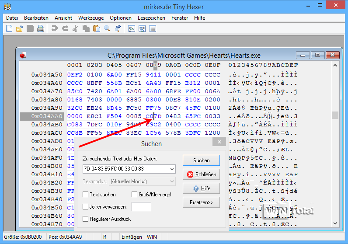Enable the Joker verwenden checkbox
The image size is (348, 244).
pyautogui.click(x=85, y=207)
